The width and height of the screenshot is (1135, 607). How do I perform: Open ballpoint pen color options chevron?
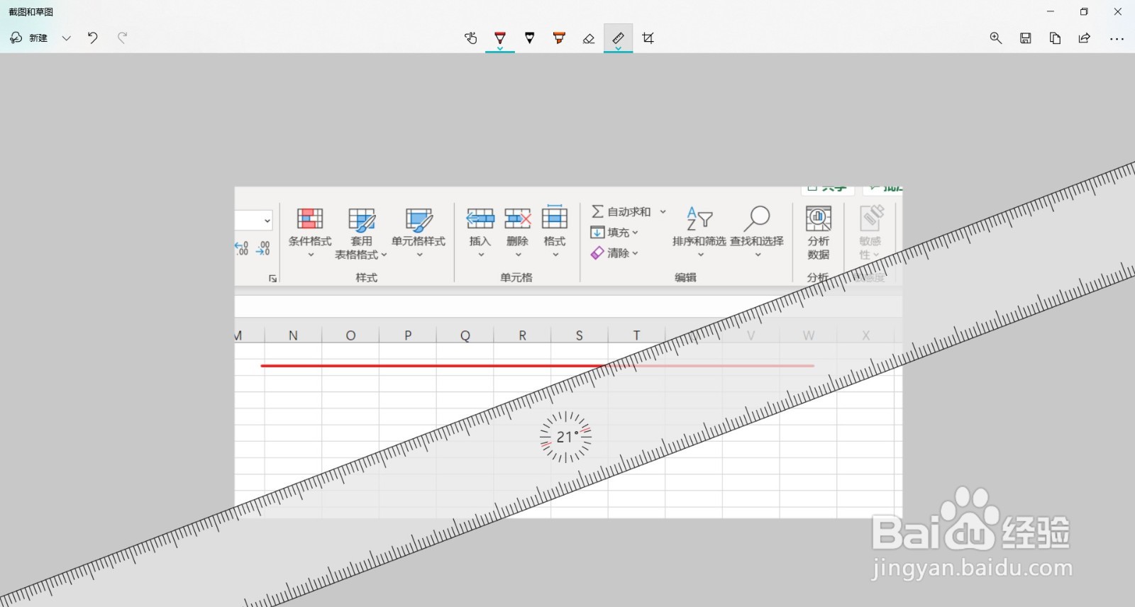click(500, 48)
